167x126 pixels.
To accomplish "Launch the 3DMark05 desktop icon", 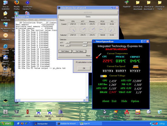I will (5, 37).
